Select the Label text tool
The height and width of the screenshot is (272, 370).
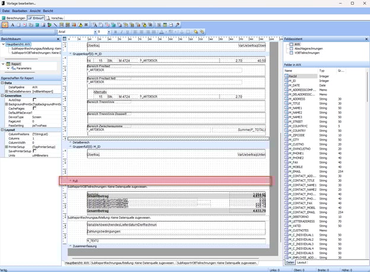click(12, 25)
